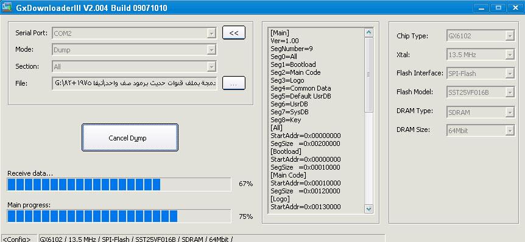Click the [Logo] section header line
Screen dimensions: 525x242
click(280, 199)
